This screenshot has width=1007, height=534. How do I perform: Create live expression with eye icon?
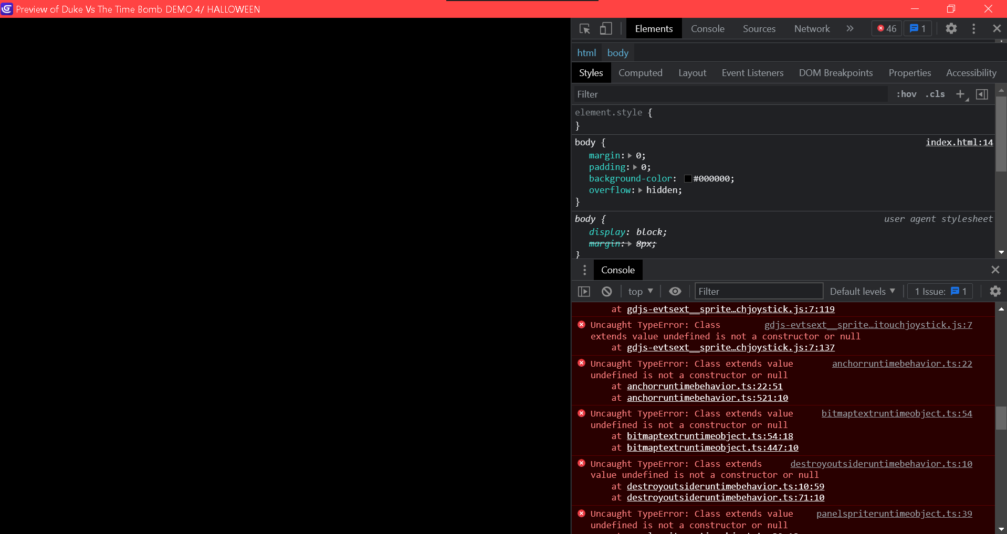click(675, 292)
